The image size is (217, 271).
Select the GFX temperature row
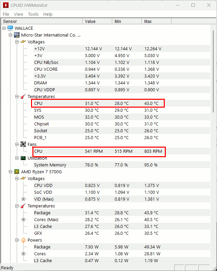[x=122, y=233]
